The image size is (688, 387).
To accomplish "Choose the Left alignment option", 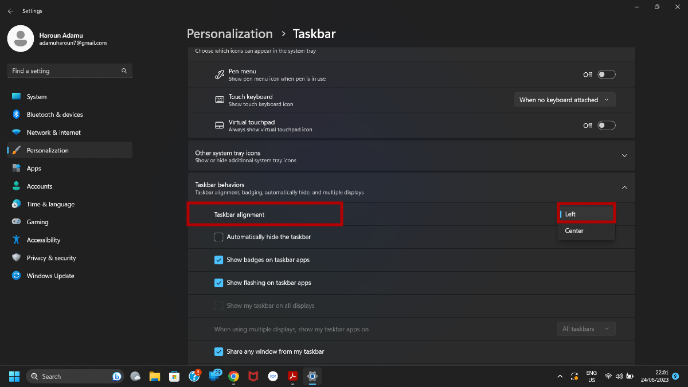I will pos(571,214).
